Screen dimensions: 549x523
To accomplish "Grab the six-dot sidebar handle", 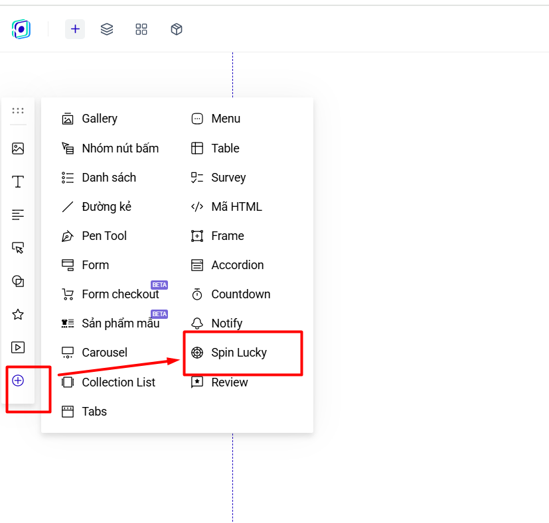I will 18,111.
